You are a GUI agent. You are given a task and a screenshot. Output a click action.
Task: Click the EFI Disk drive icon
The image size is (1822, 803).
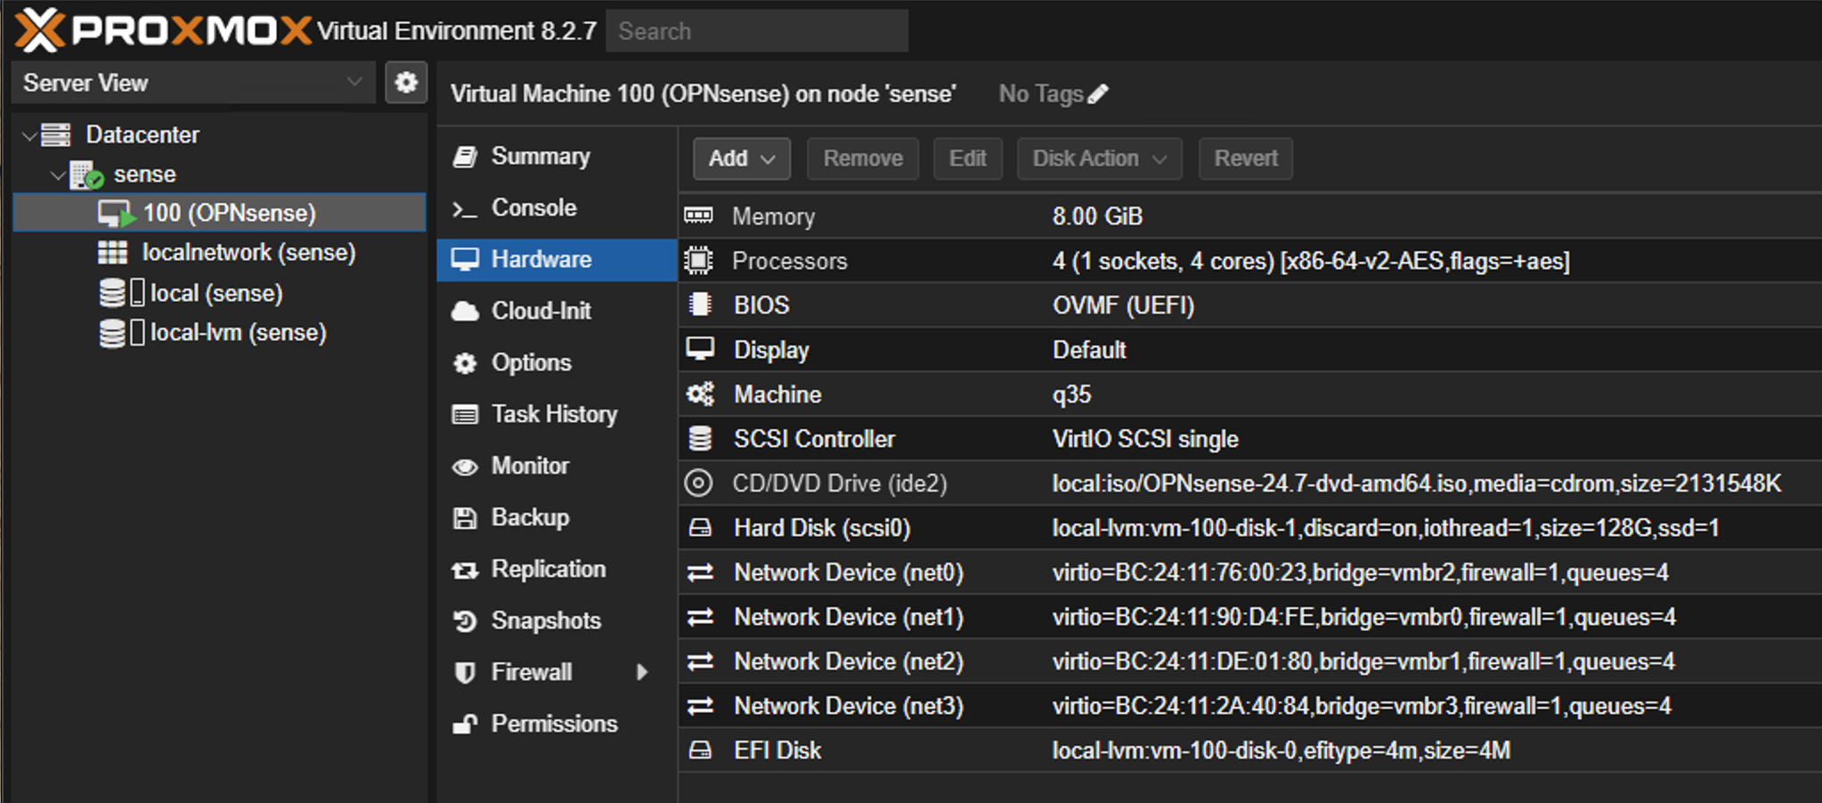pyautogui.click(x=700, y=750)
